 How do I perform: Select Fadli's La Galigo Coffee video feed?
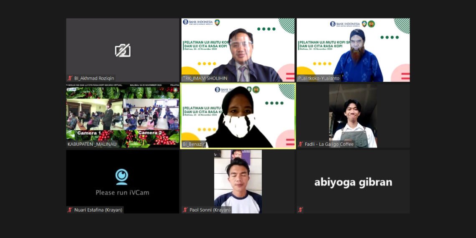[x=353, y=116]
